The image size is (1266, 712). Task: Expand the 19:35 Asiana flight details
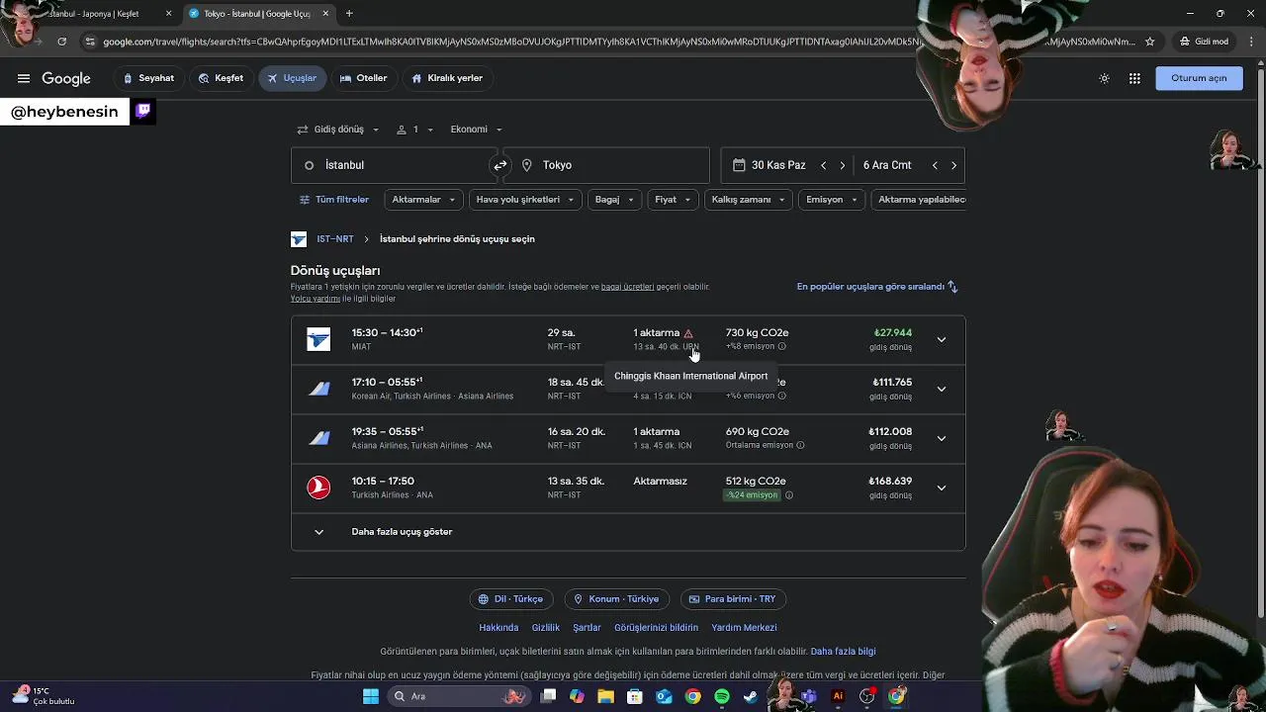coord(942,438)
